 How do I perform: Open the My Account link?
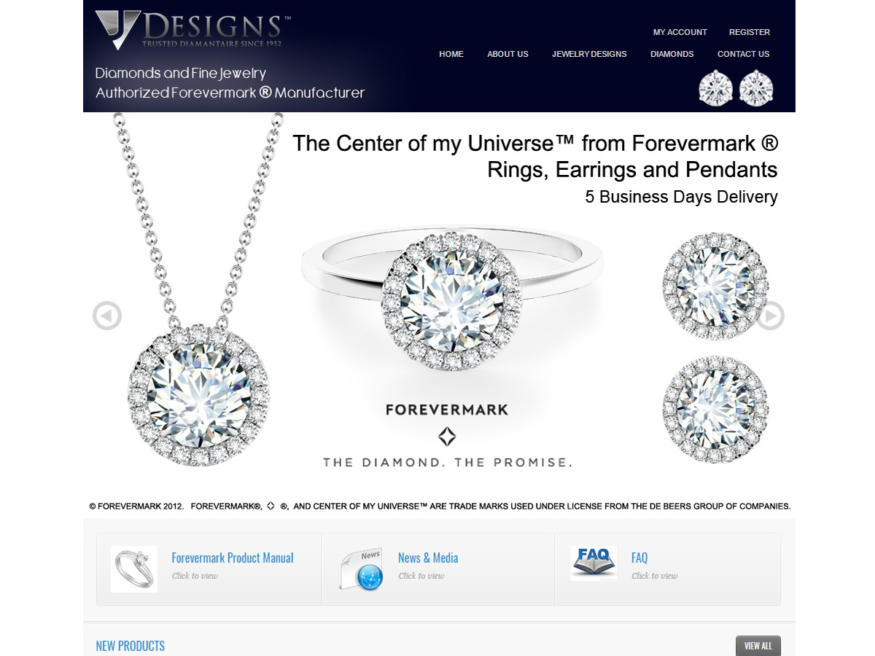click(x=680, y=32)
